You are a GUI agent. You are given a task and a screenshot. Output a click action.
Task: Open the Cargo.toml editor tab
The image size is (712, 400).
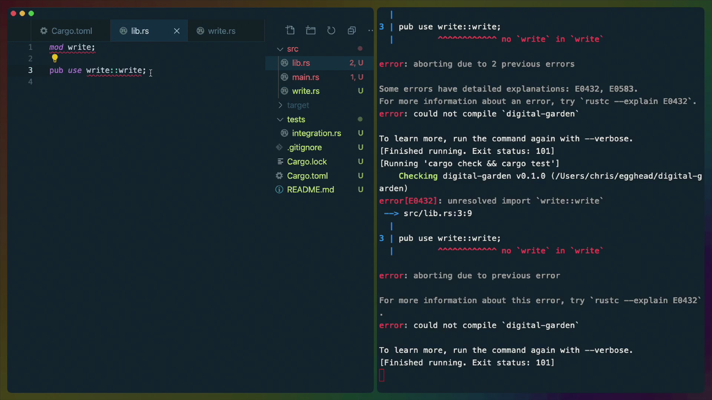(x=72, y=31)
